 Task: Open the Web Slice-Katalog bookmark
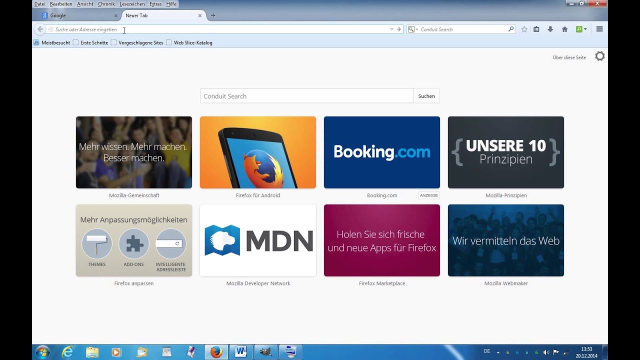pyautogui.click(x=189, y=42)
